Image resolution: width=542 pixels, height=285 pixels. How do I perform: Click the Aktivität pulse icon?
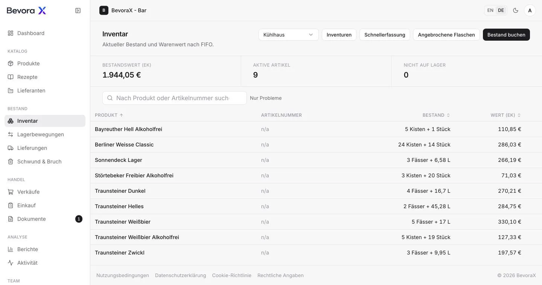pos(11,263)
